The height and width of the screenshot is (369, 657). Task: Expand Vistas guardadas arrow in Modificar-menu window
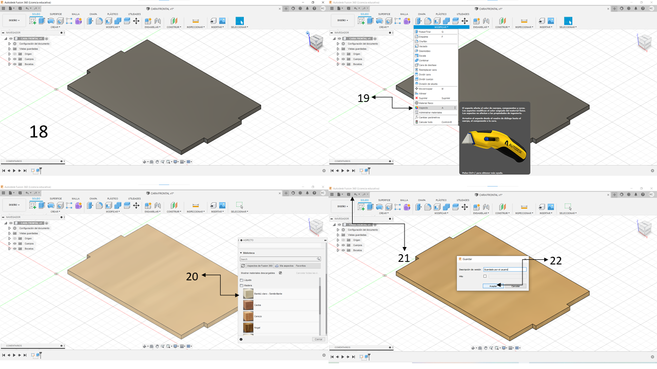pyautogui.click(x=338, y=49)
